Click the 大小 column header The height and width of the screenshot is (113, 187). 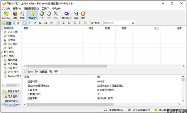pos(146,28)
